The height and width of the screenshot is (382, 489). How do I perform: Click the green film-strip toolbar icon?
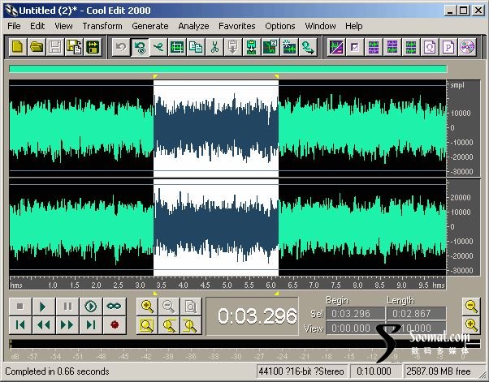click(93, 47)
